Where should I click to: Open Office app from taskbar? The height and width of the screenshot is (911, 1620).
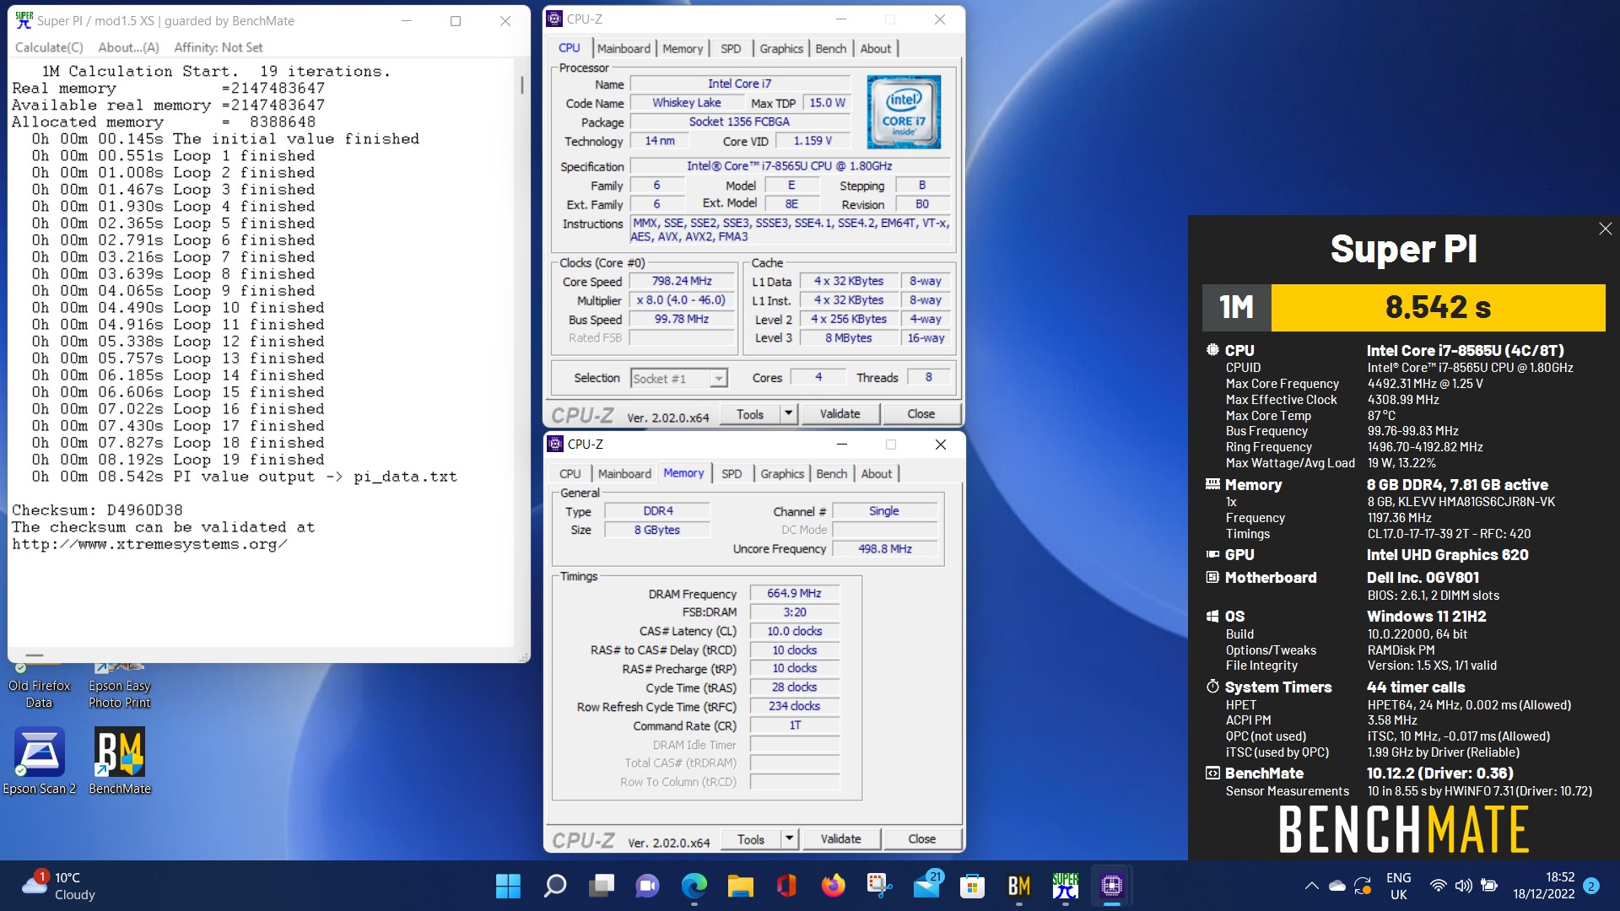[786, 886]
